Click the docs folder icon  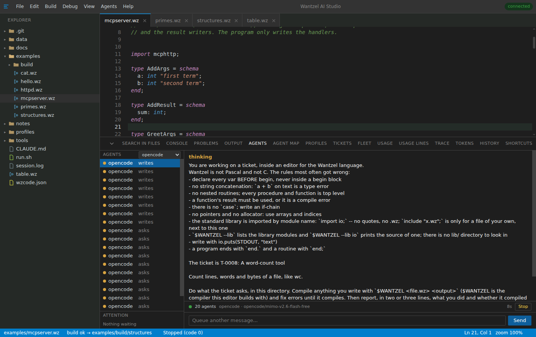(x=11, y=48)
